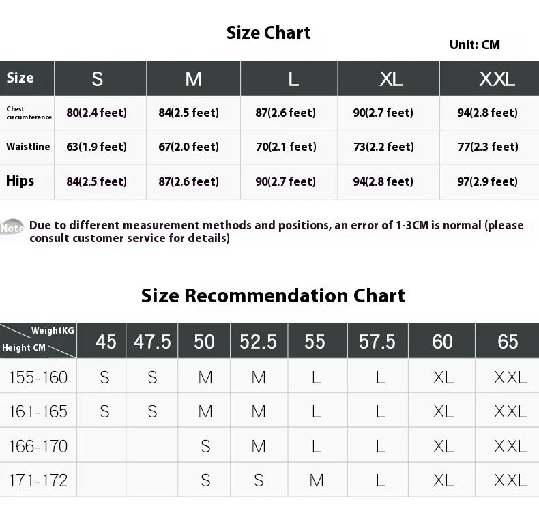The height and width of the screenshot is (528, 539).
Task: Click the Waistline row label
Action: [27, 147]
